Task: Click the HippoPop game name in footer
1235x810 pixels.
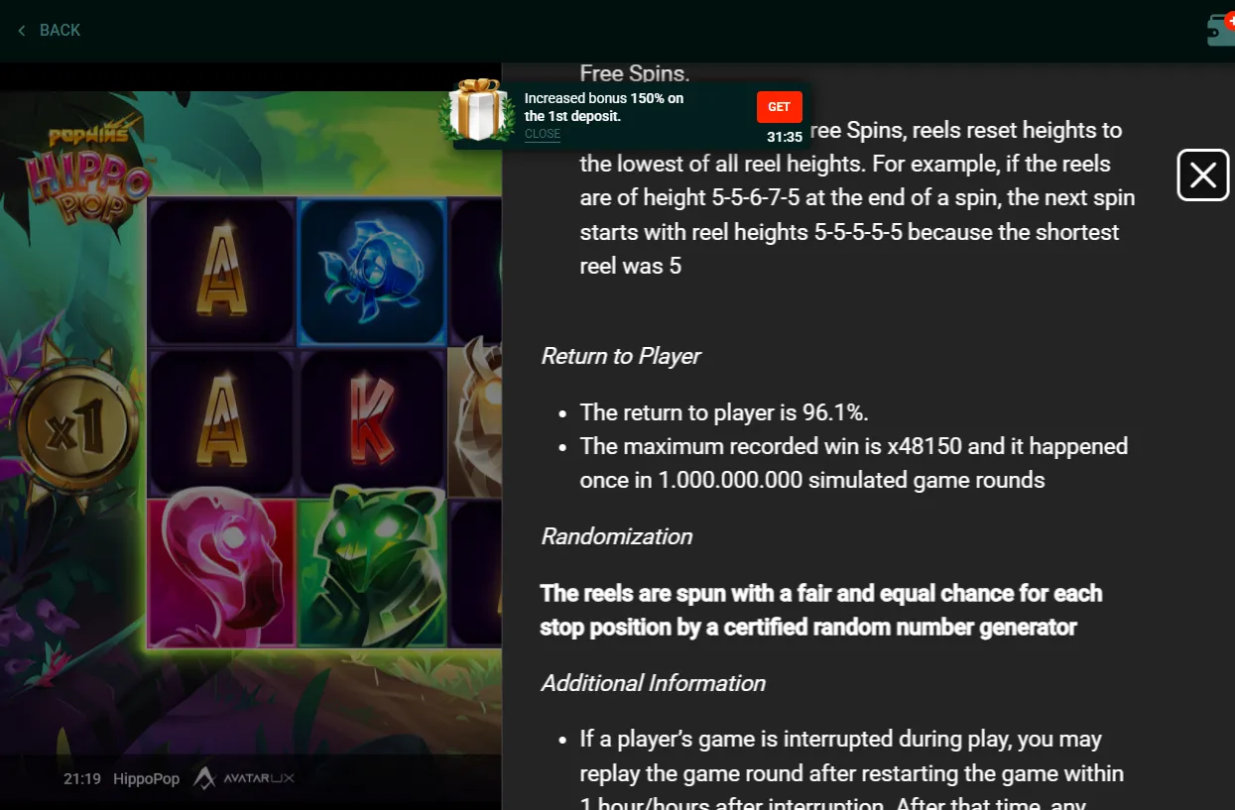Action: click(146, 779)
